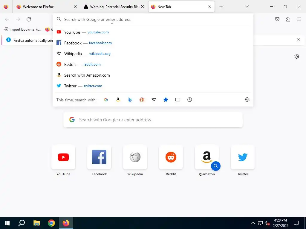Click the Firefox View icon in tab bar

[x=6, y=7]
